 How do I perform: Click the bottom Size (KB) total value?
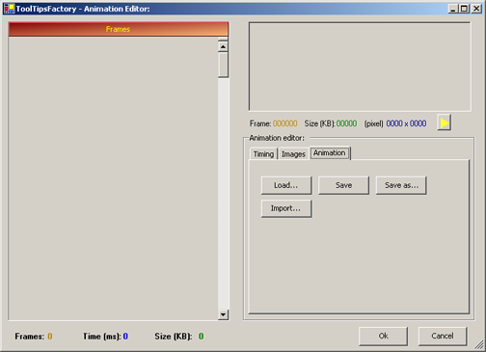(201, 337)
